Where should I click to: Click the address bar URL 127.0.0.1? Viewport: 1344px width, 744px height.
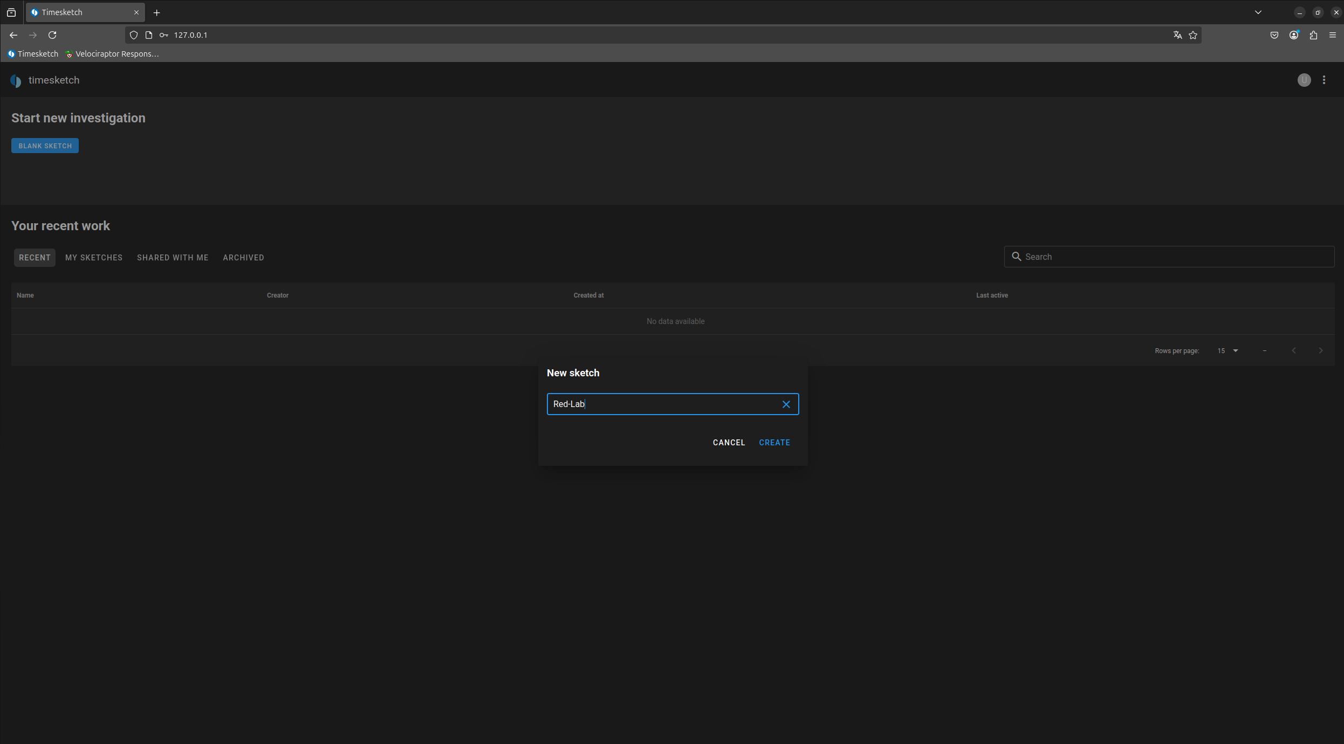[190, 35]
